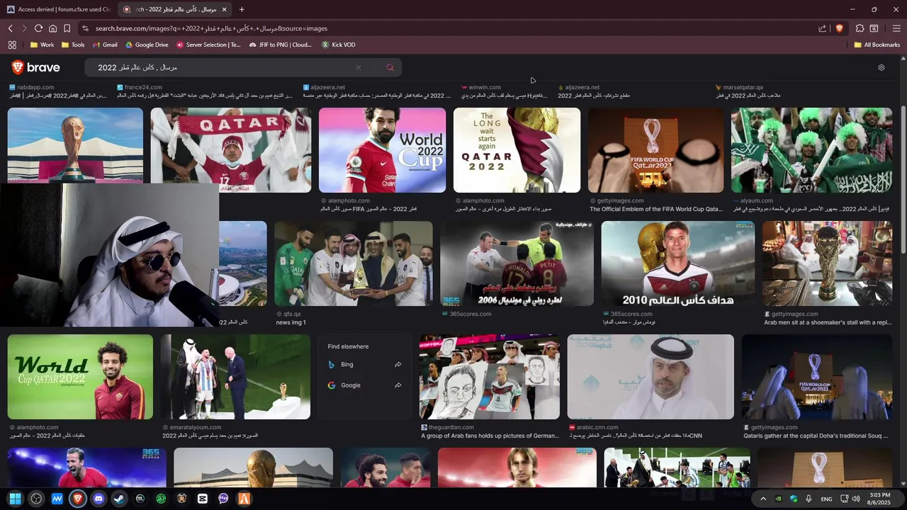Open the Work bookmarks folder
The width and height of the screenshot is (907, 510).
tap(42, 45)
